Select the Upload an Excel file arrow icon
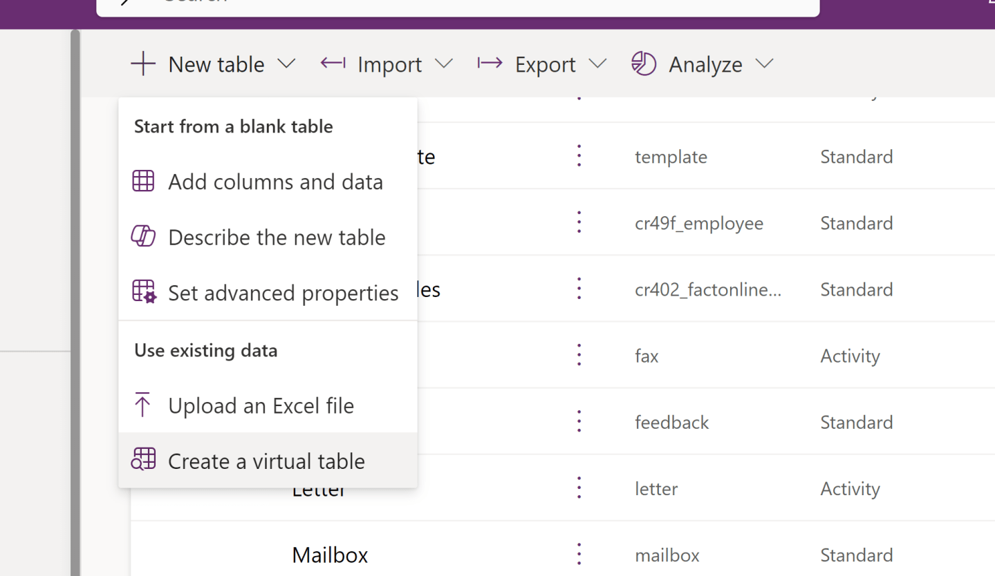Screen dimensions: 995x576 143,405
